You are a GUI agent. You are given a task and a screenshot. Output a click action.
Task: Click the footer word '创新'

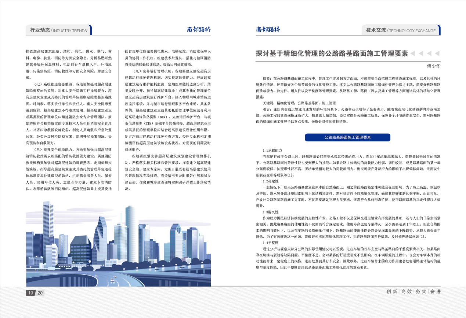pyautogui.click(x=392, y=292)
